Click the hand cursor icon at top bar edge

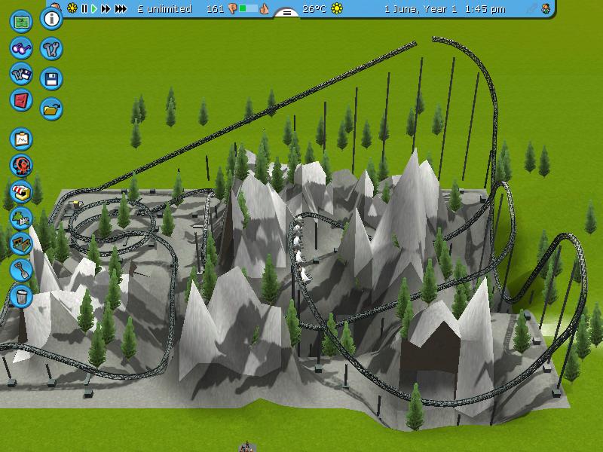[56, 5]
